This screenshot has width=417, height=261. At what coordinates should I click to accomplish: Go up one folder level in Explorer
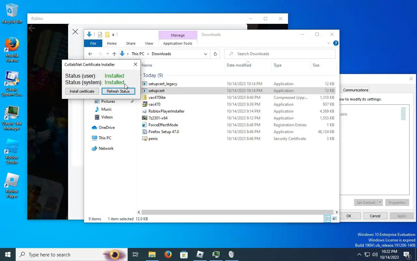[x=114, y=54]
